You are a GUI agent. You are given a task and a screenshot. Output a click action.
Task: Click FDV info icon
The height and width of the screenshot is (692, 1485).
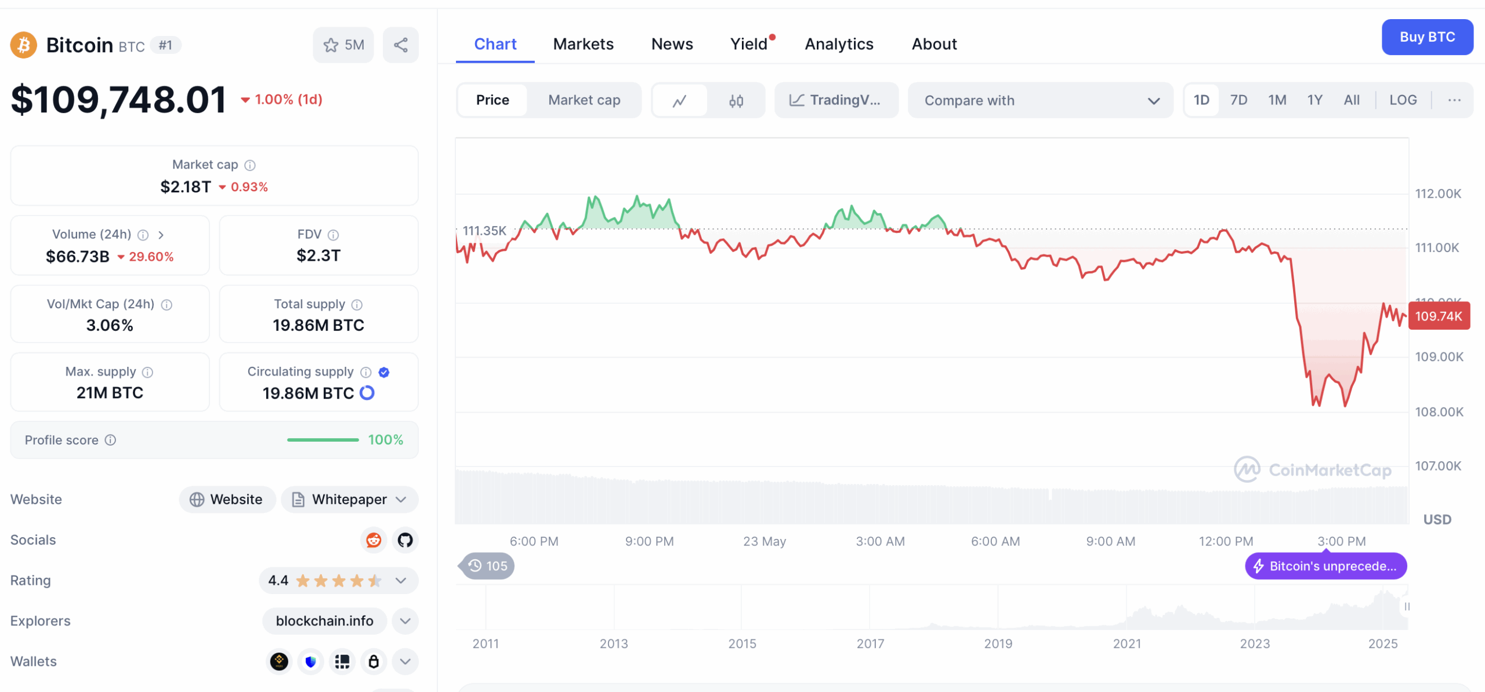[333, 235]
